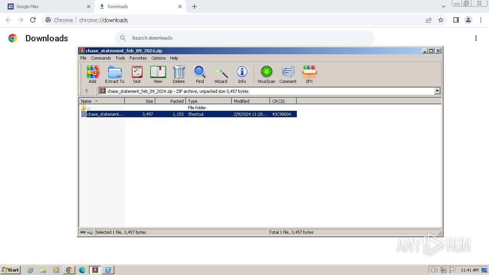Open the Windows Start menu
489x275 pixels.
tap(11, 270)
